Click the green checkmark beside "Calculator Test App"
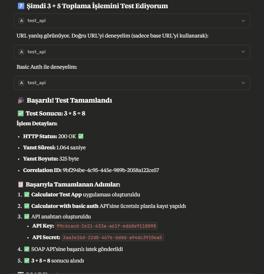This screenshot has height=274, width=264. (x=27, y=195)
